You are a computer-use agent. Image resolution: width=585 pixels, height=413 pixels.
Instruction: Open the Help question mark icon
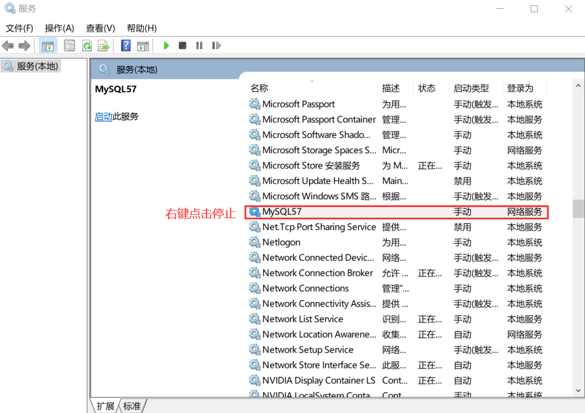tap(126, 46)
